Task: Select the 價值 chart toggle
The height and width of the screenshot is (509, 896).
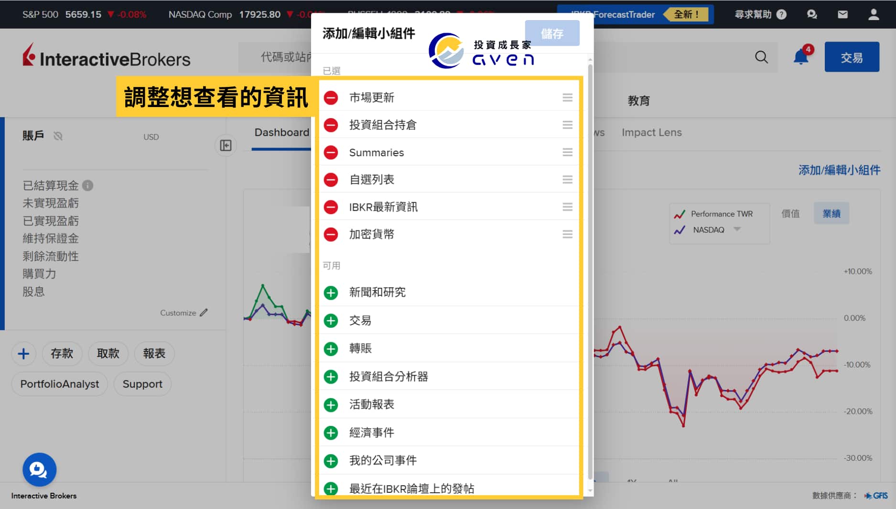Action: pos(790,214)
